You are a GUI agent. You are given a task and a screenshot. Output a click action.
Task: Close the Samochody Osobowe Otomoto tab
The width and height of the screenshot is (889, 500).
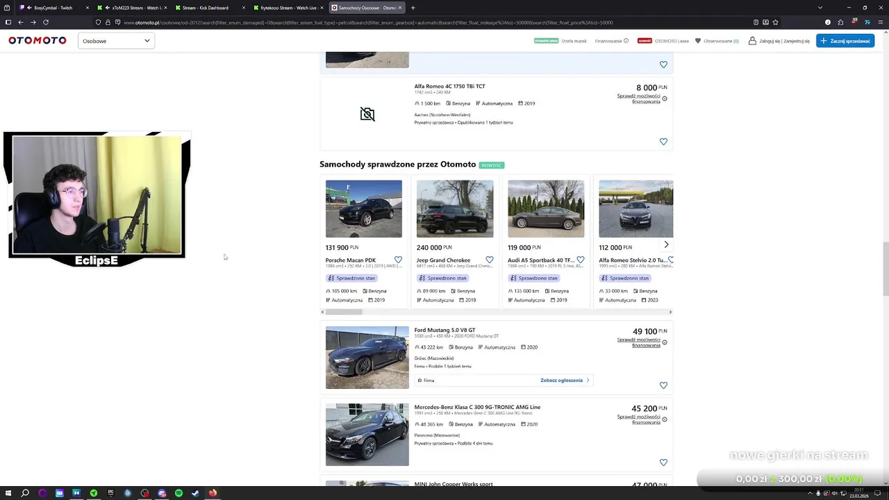click(x=401, y=8)
